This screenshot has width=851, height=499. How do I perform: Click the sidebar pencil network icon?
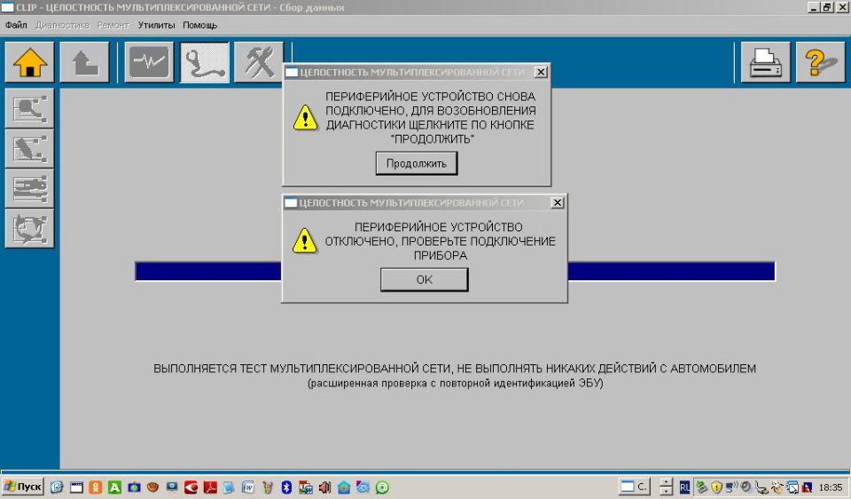point(29,148)
